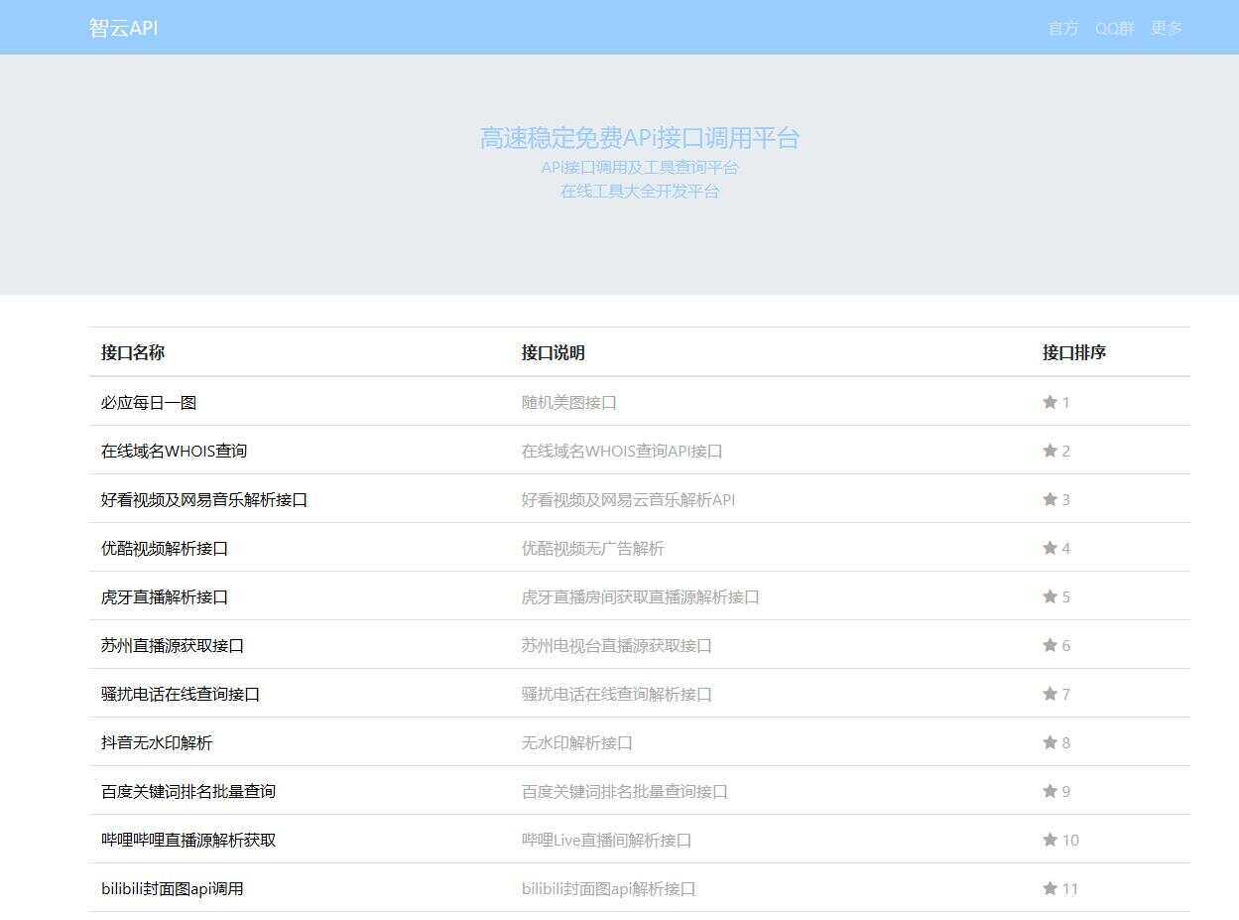Open 好看视频及网易音乐解析接口

point(203,499)
